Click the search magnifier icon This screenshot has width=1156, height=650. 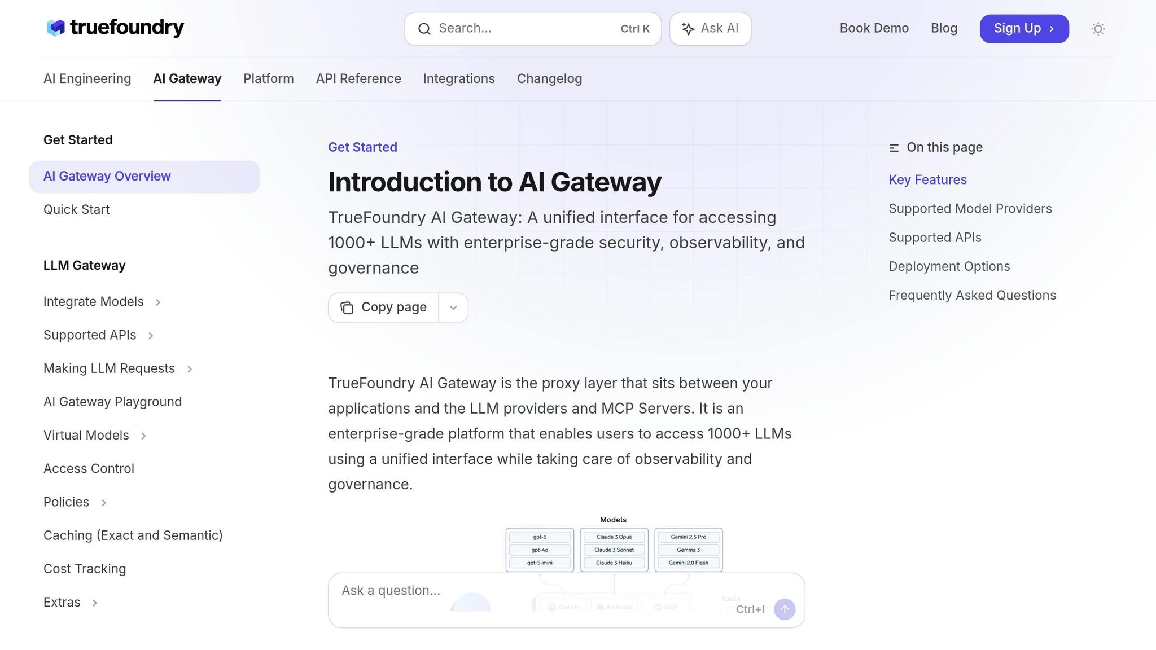424,29
